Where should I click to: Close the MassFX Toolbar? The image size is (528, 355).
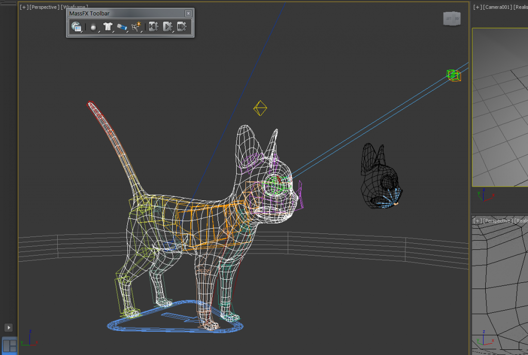coord(188,13)
